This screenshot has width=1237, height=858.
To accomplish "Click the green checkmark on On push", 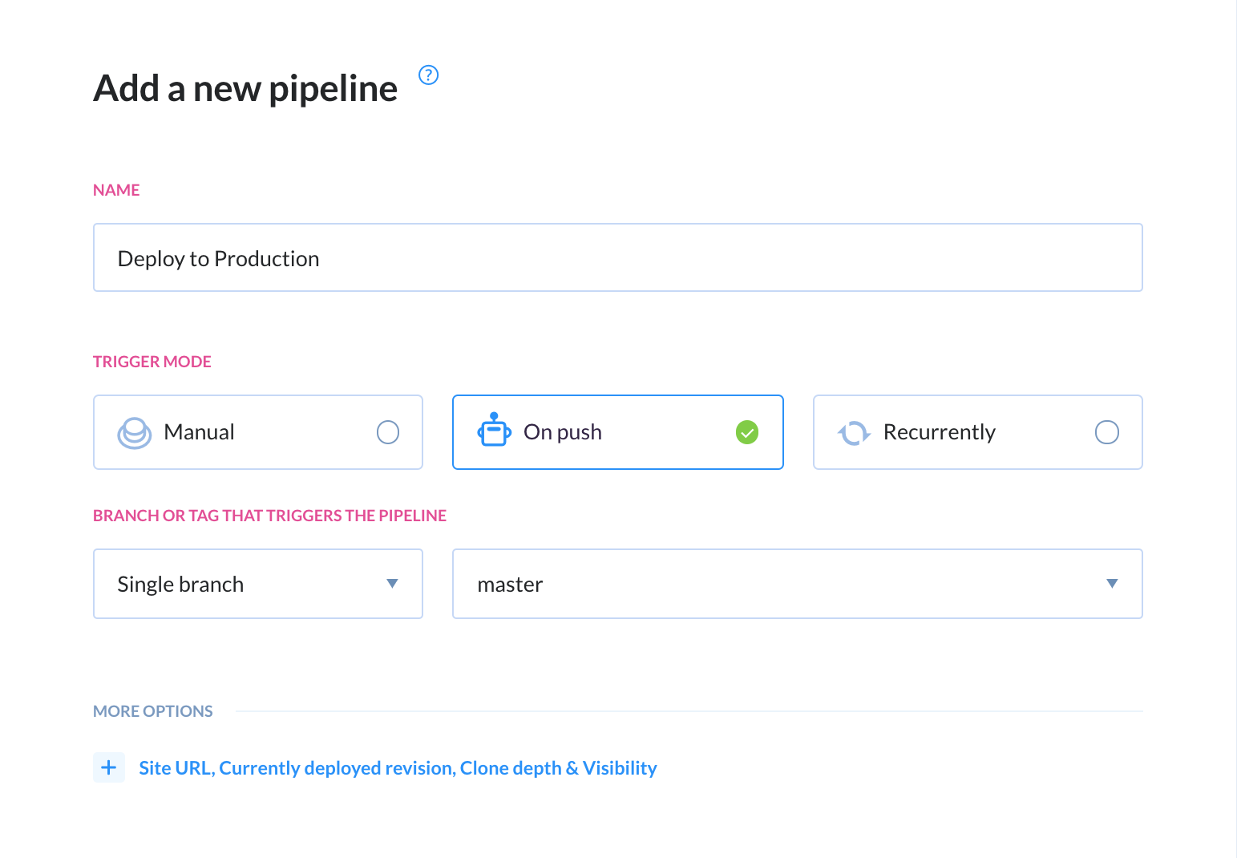I will tap(747, 432).
